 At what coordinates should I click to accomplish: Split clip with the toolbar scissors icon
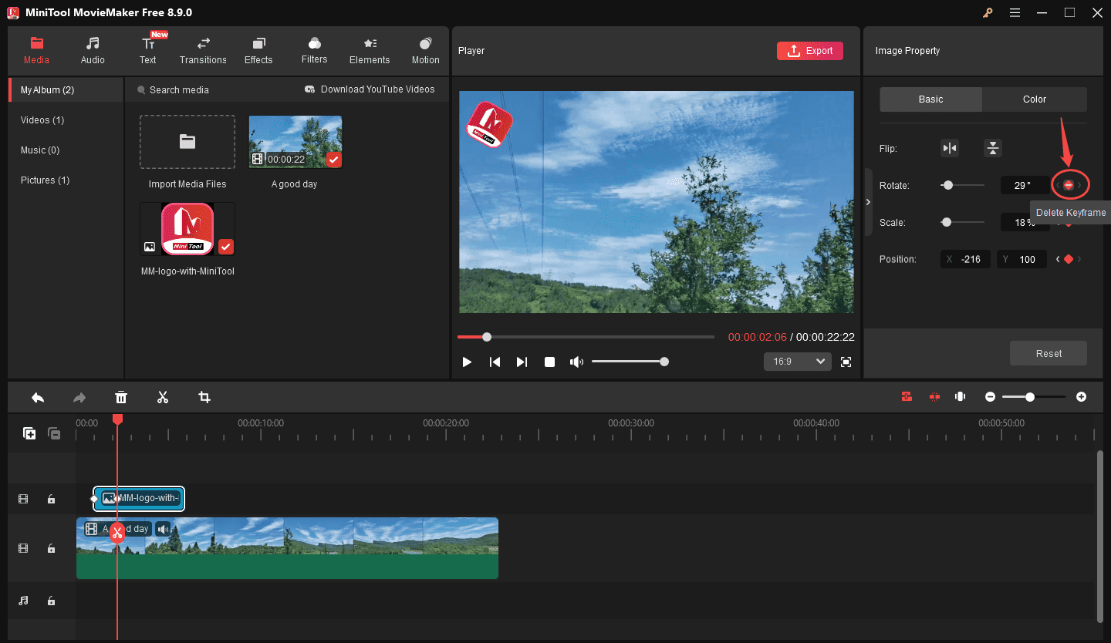tap(163, 397)
